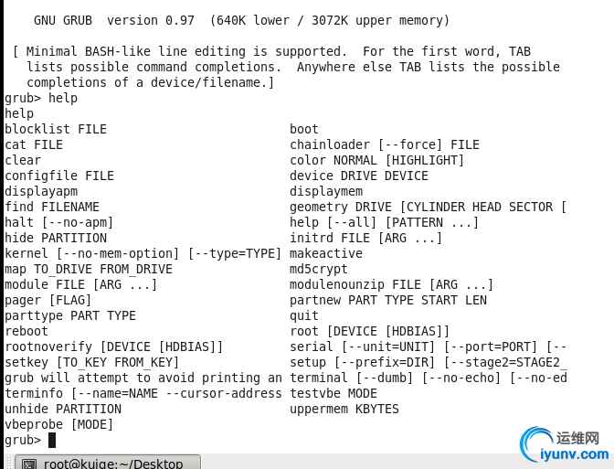Click the 'grub will attempt to avoid printing' line

(143, 378)
